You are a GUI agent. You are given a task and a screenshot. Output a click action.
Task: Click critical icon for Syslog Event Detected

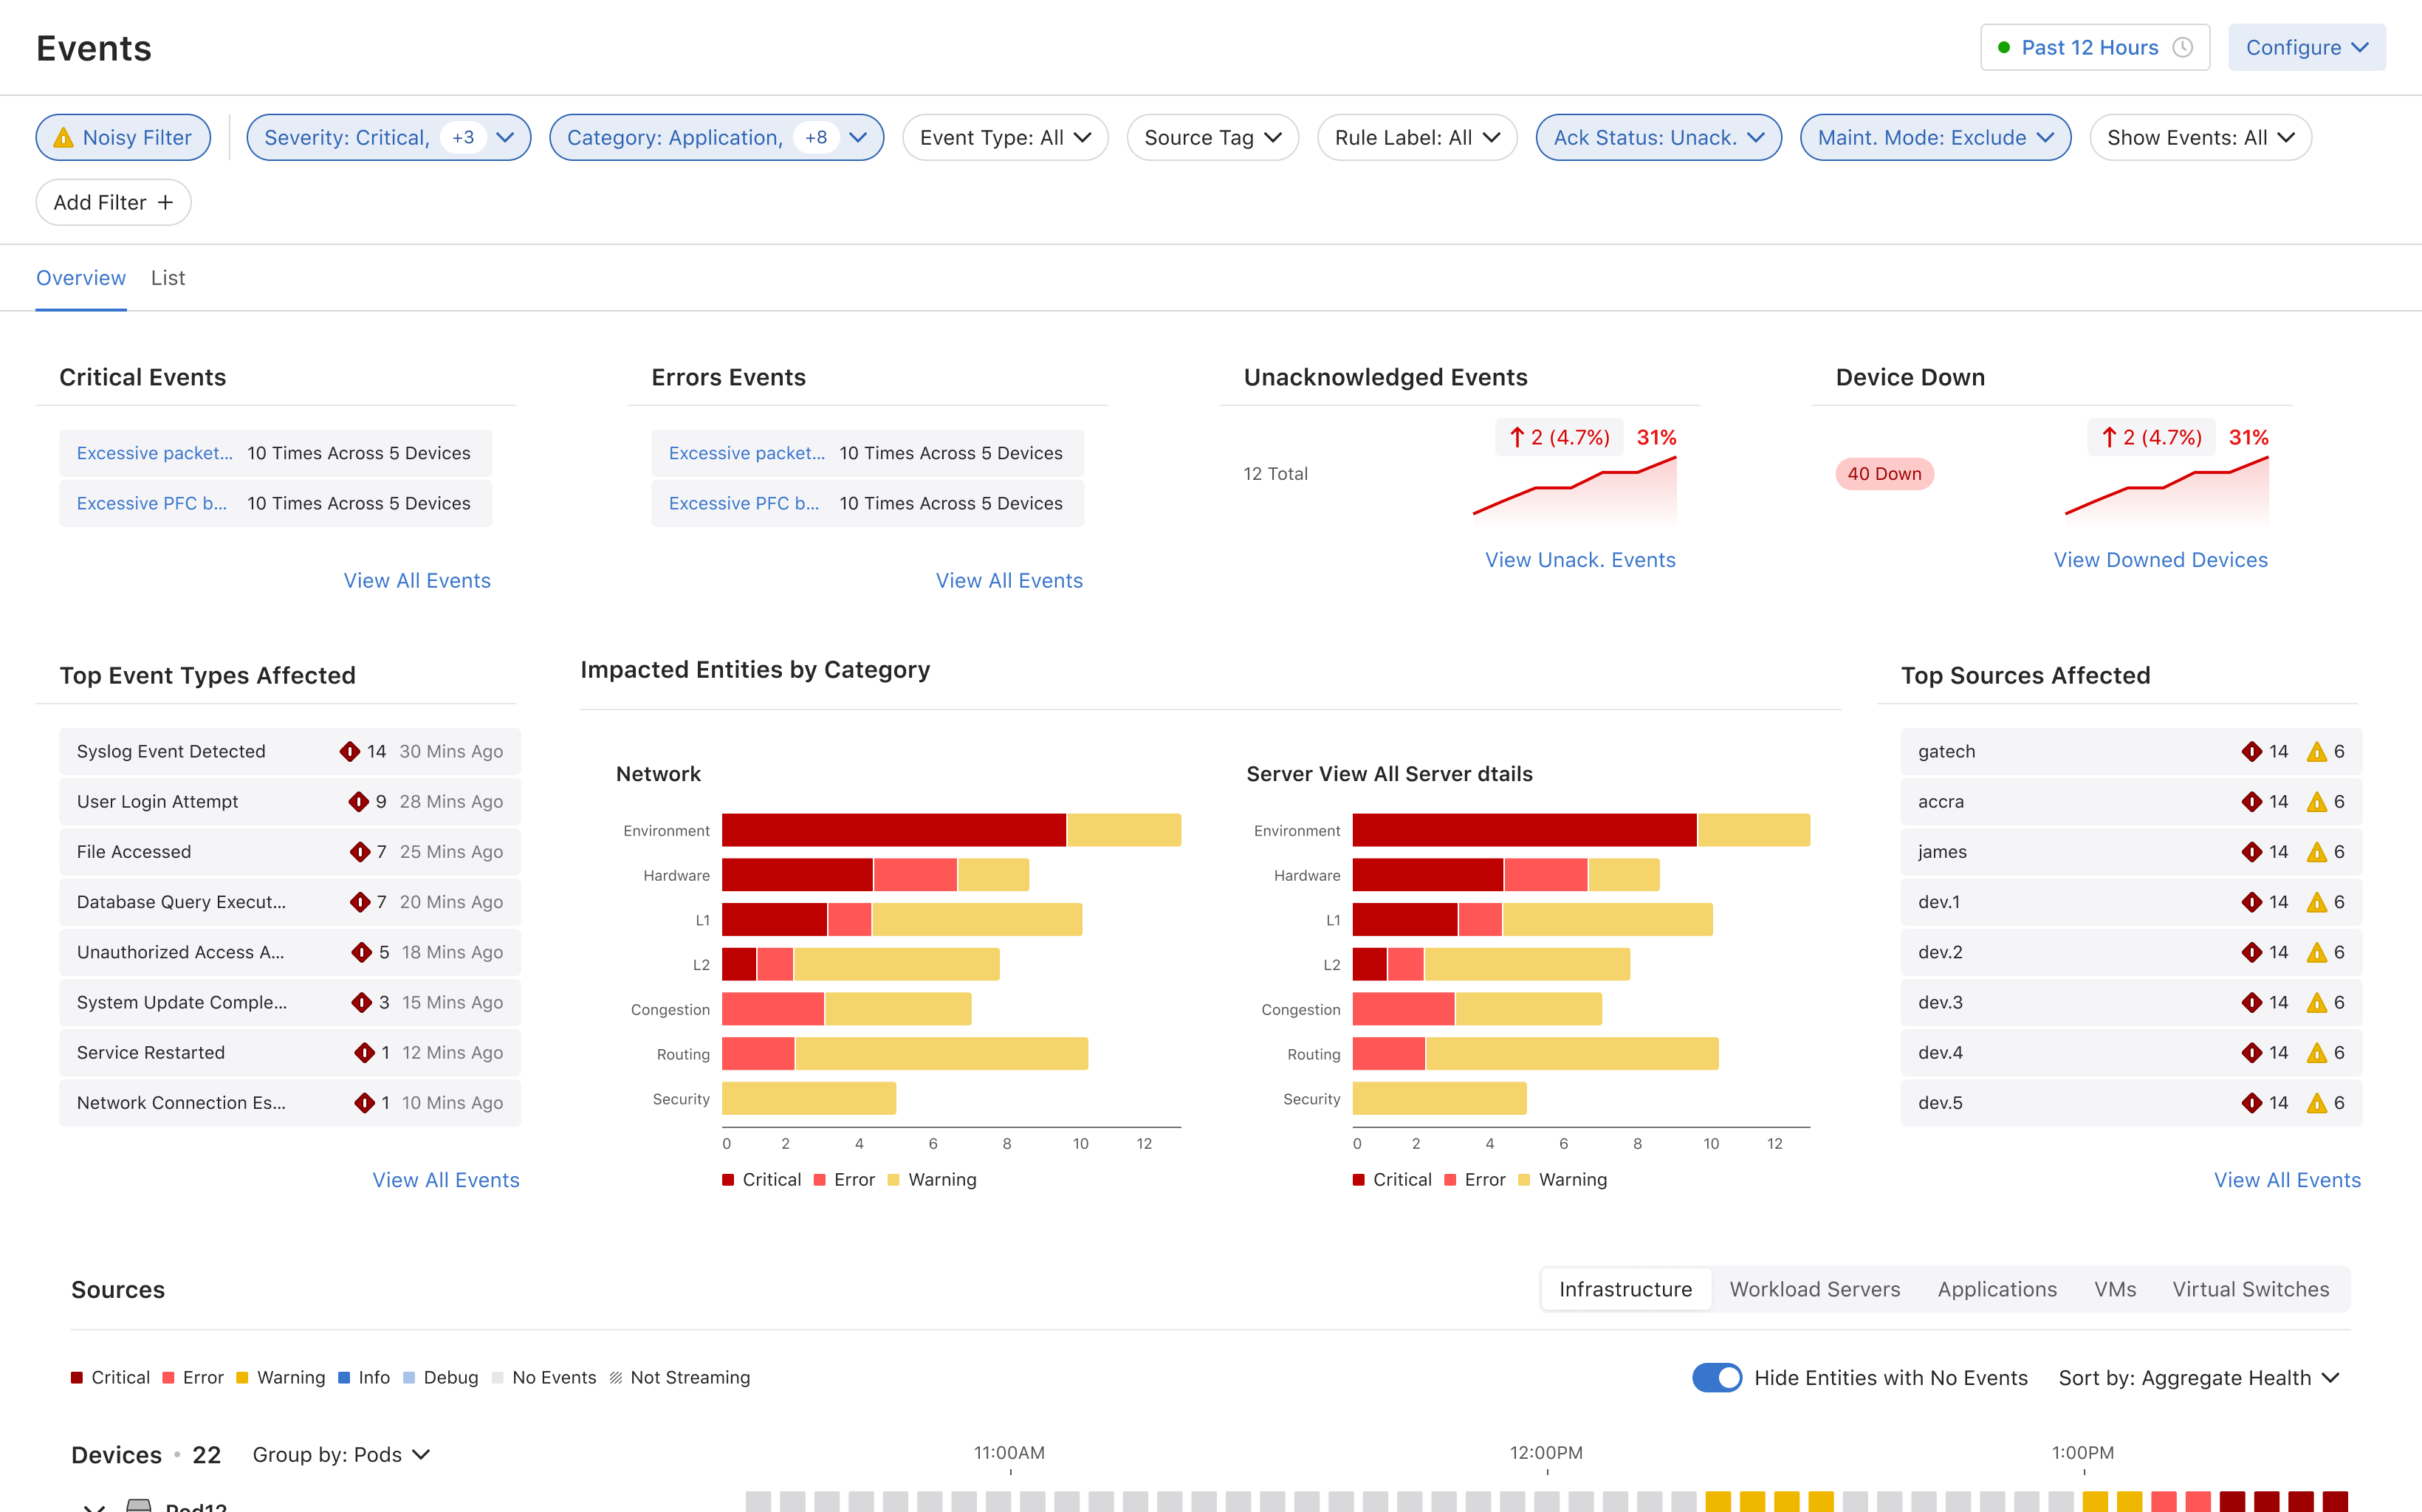[x=349, y=751]
